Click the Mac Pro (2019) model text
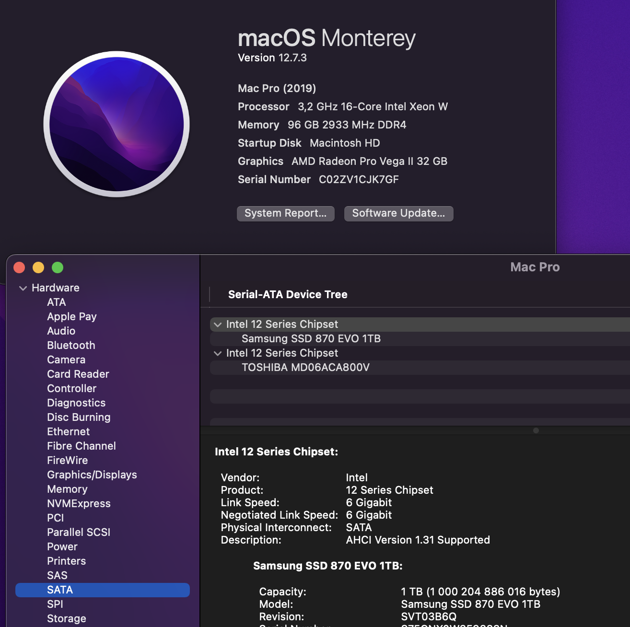The image size is (630, 627). pos(277,89)
